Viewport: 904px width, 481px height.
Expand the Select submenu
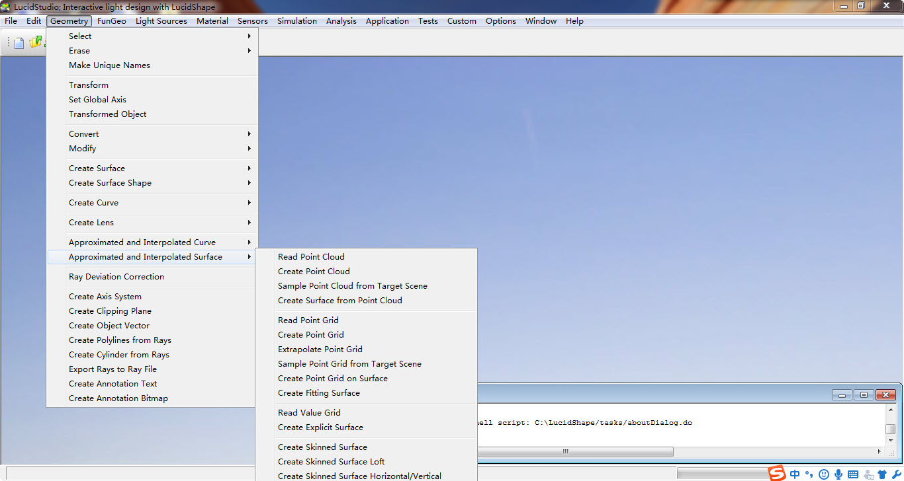point(152,36)
